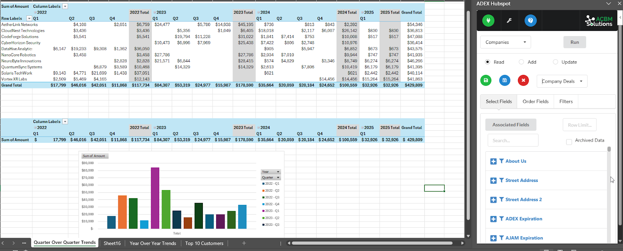Screen dimensions: 623x251
Task: Open the Row Labels filter dropdown
Action: (x=29, y=19)
